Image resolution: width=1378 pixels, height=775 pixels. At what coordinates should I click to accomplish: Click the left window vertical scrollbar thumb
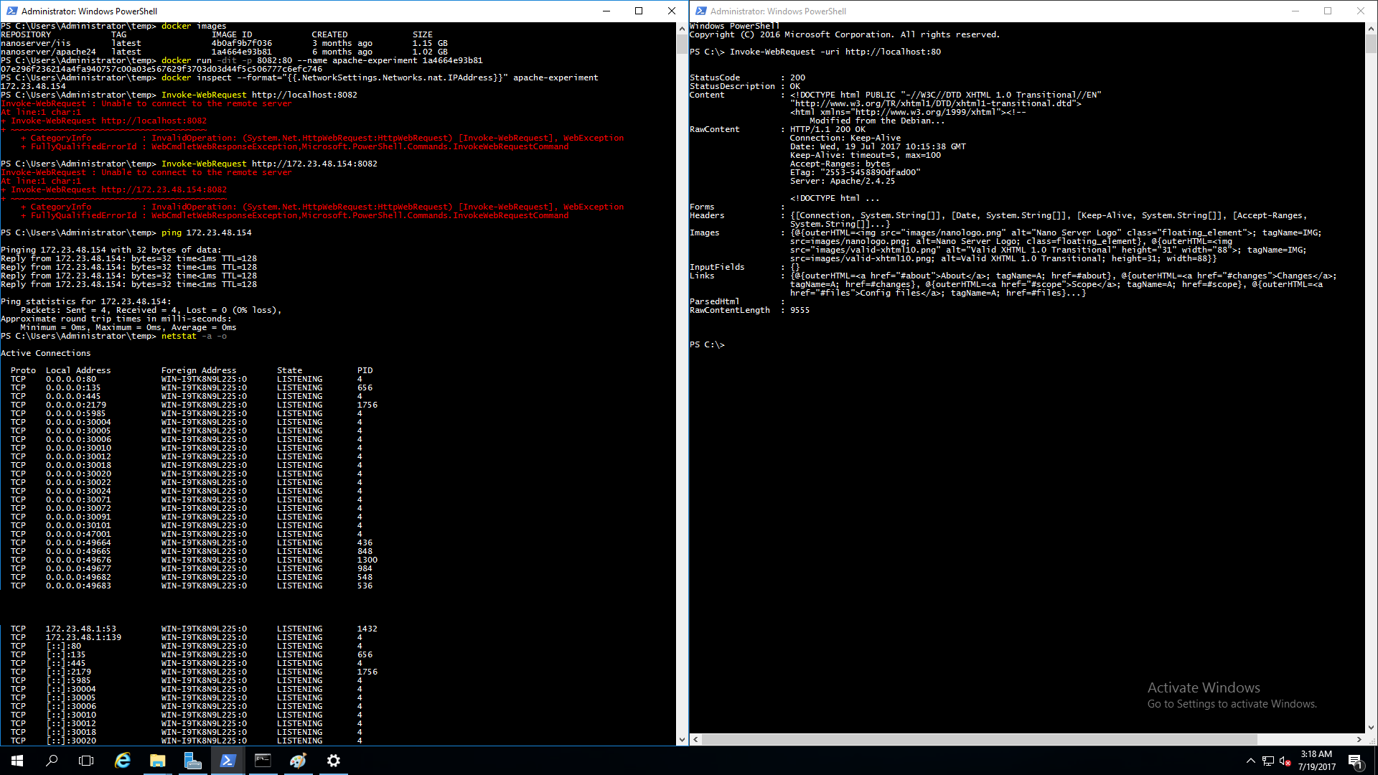tap(682, 44)
